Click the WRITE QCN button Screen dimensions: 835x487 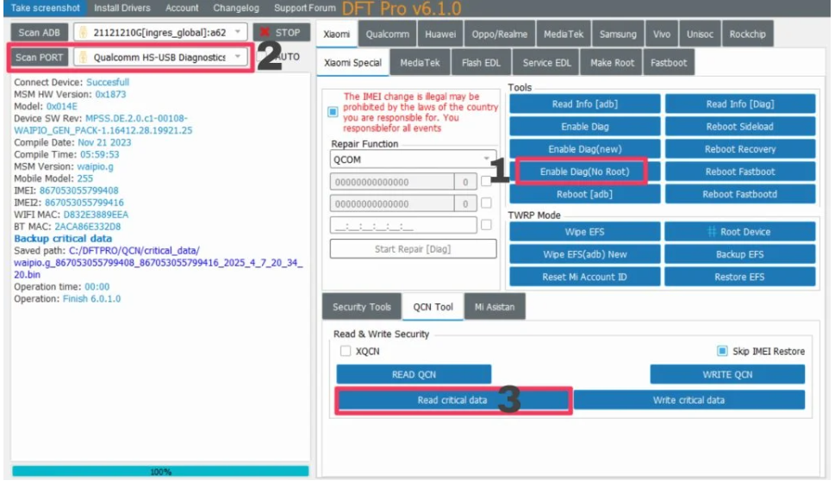[727, 375]
